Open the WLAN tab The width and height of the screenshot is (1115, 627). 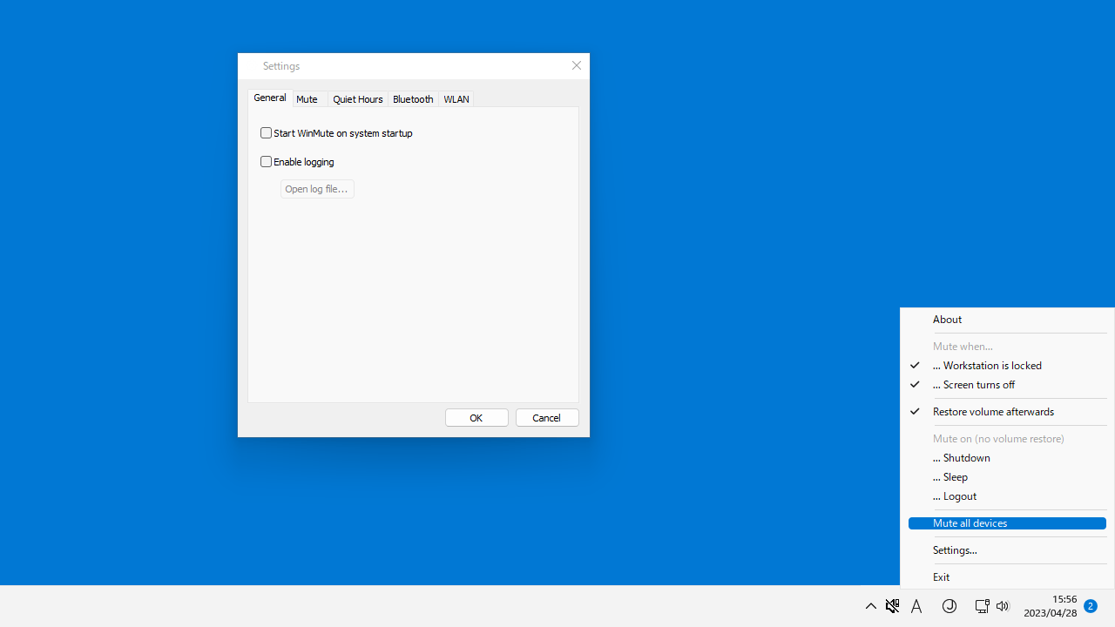coord(456,99)
